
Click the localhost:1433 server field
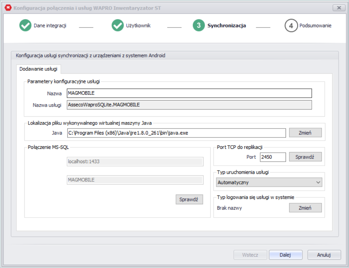coord(135,162)
